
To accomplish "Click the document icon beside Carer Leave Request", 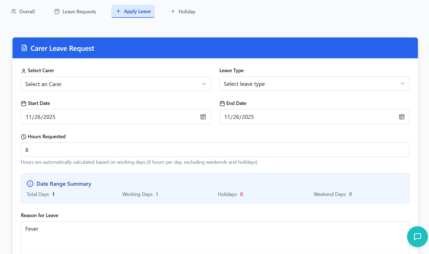I will point(24,48).
